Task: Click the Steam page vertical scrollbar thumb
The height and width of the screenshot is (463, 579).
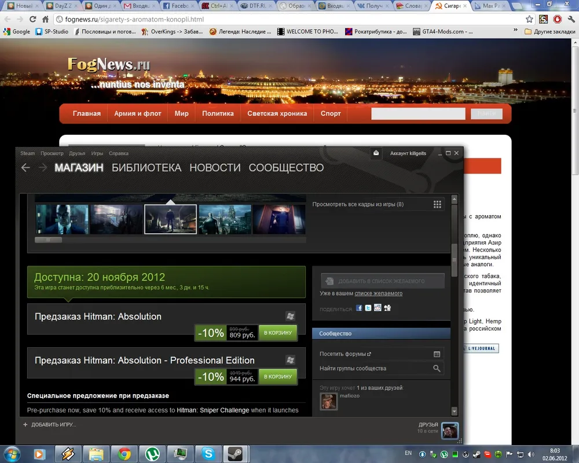Action: point(454,260)
